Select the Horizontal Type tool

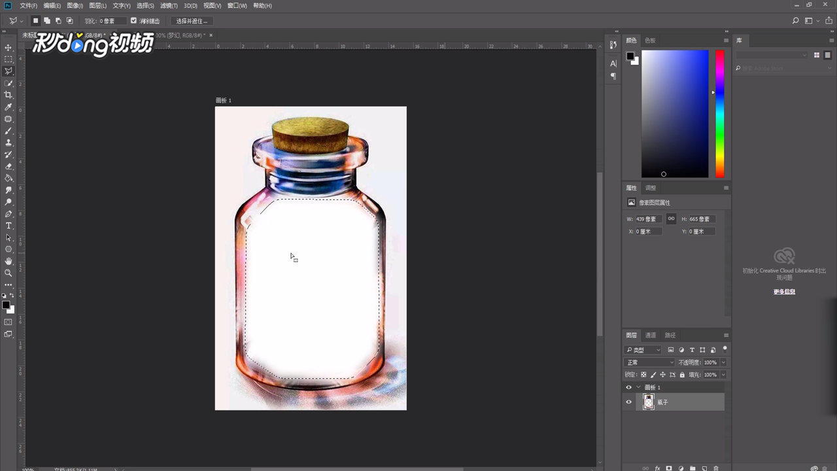click(9, 226)
